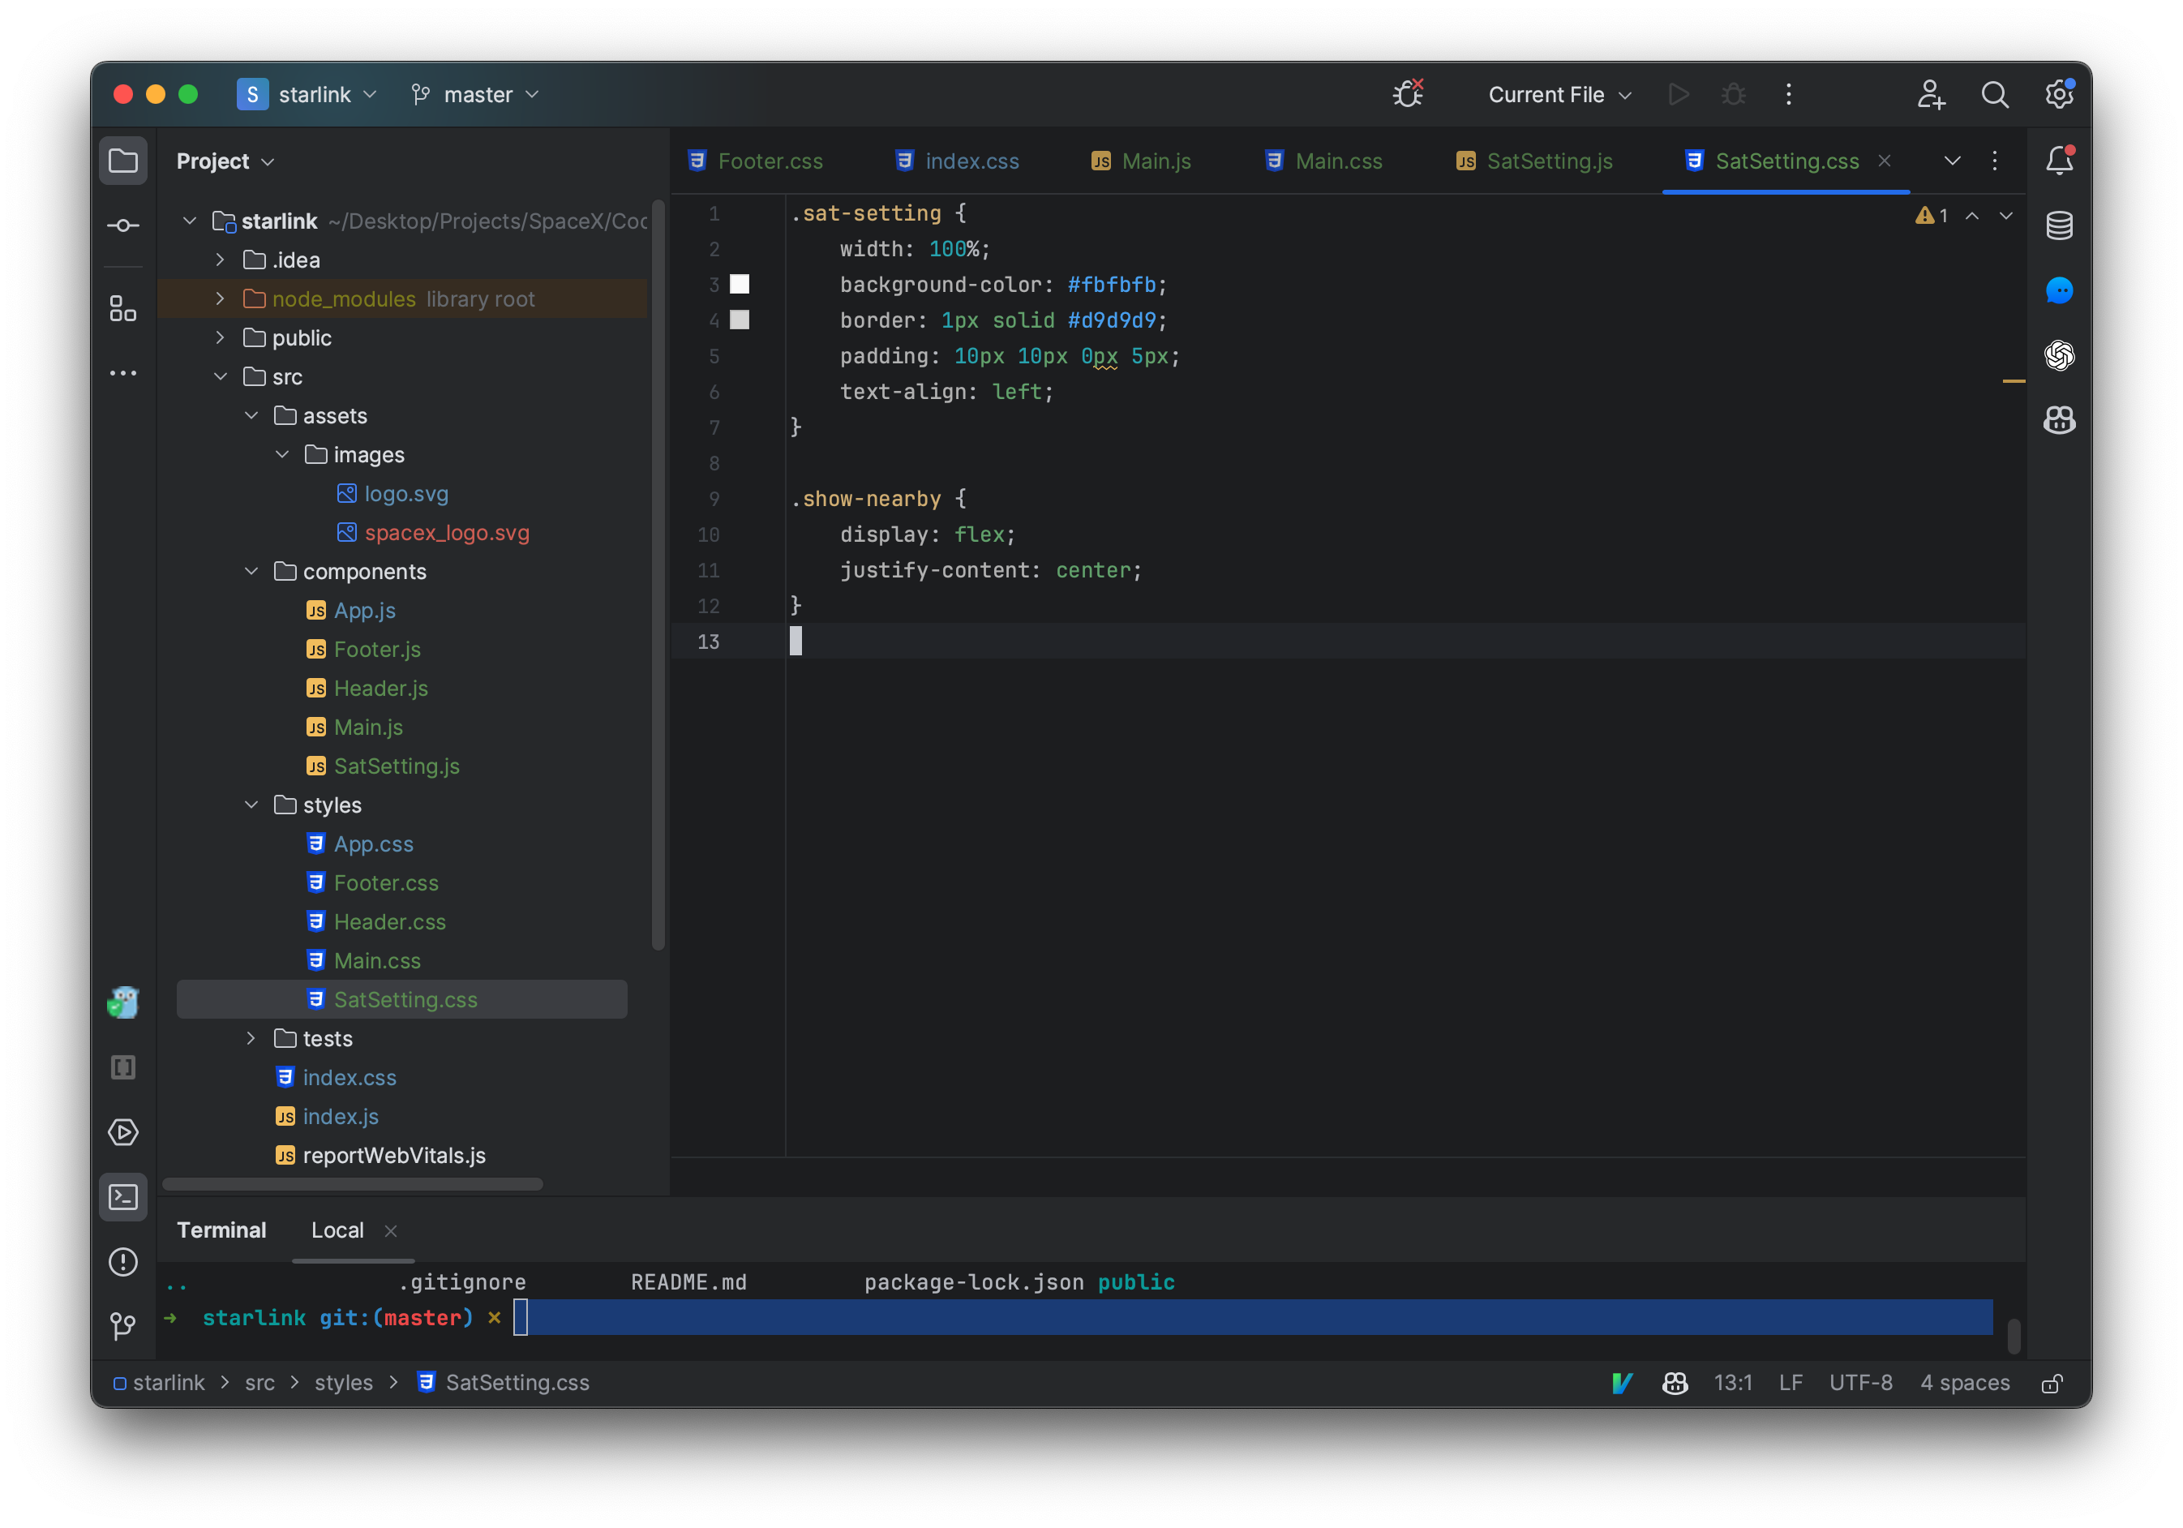
Task: Click the Source Control icon in sidebar
Action: click(x=124, y=1325)
